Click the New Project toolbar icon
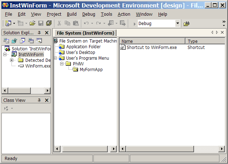This screenshot has height=164, width=228. tap(8, 23)
